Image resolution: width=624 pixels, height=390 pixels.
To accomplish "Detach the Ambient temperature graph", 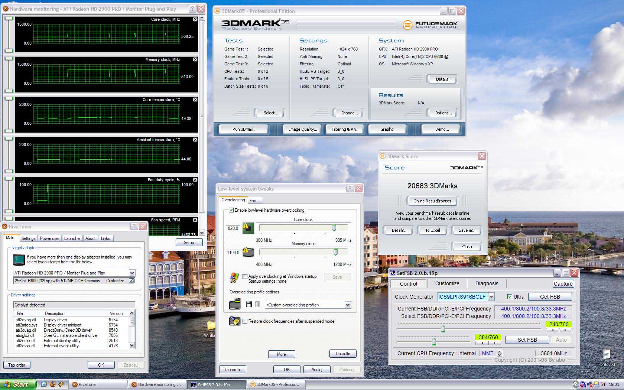I will 195,140.
